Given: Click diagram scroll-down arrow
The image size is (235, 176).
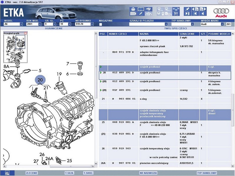Looking at the screenshot, I should pyautogui.click(x=96, y=163).
